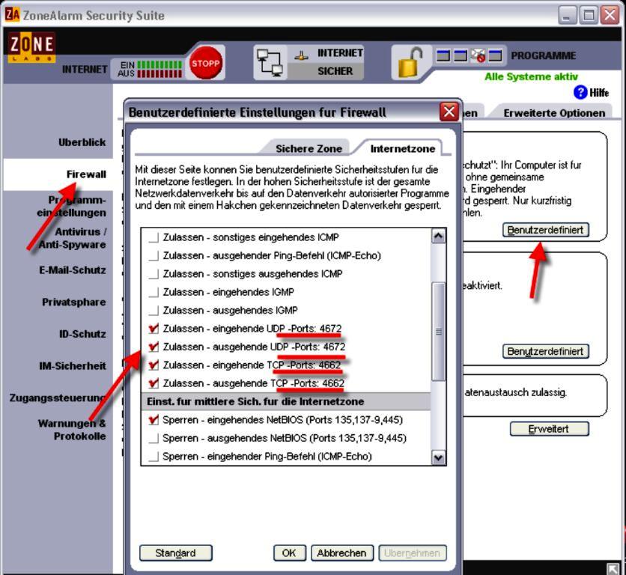Click the 'Einst. für mittlere Sich.' list header
Viewport: 626px width, 575px height.
(x=286, y=402)
